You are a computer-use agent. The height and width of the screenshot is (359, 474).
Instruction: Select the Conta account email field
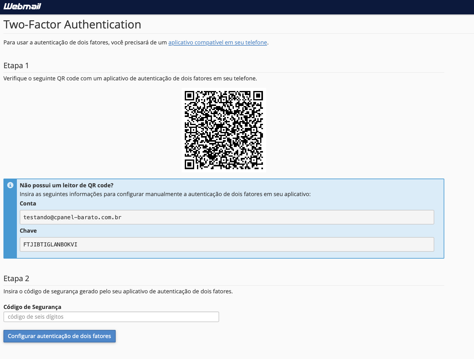[227, 217]
